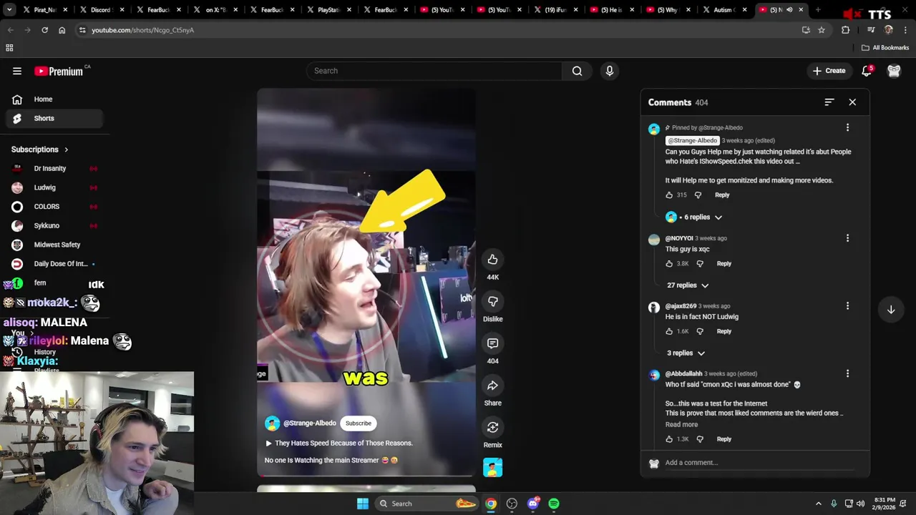Open Windows Start menu
Screen dimensions: 916x515
(x=363, y=504)
